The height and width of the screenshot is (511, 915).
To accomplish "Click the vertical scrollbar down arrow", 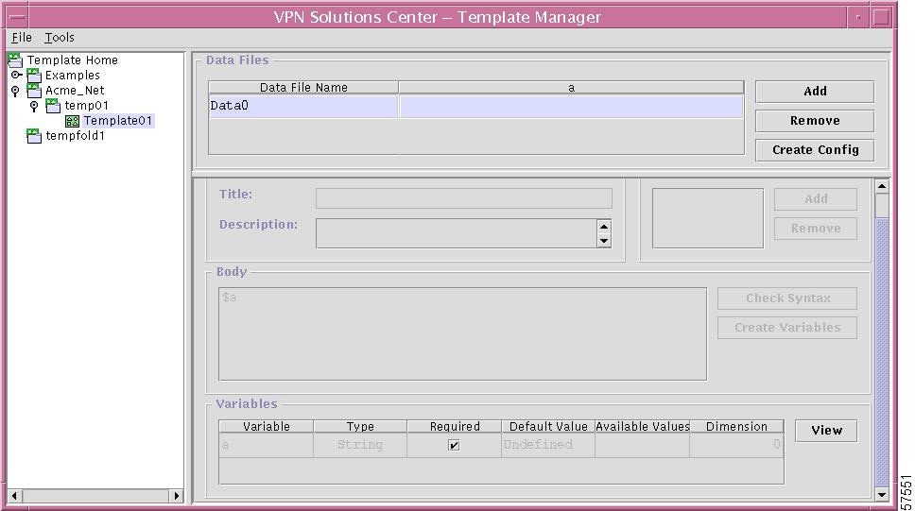I will (882, 494).
